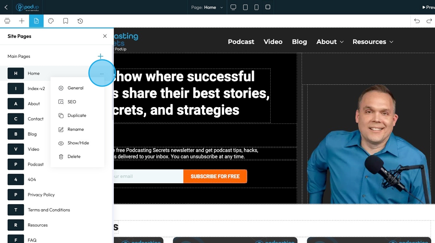The image size is (435, 243).
Task: Click Podcast in site navigation
Action: (x=241, y=42)
